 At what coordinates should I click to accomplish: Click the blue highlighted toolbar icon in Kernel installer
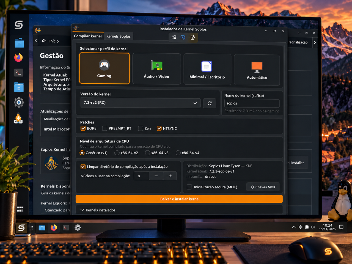(183, 37)
